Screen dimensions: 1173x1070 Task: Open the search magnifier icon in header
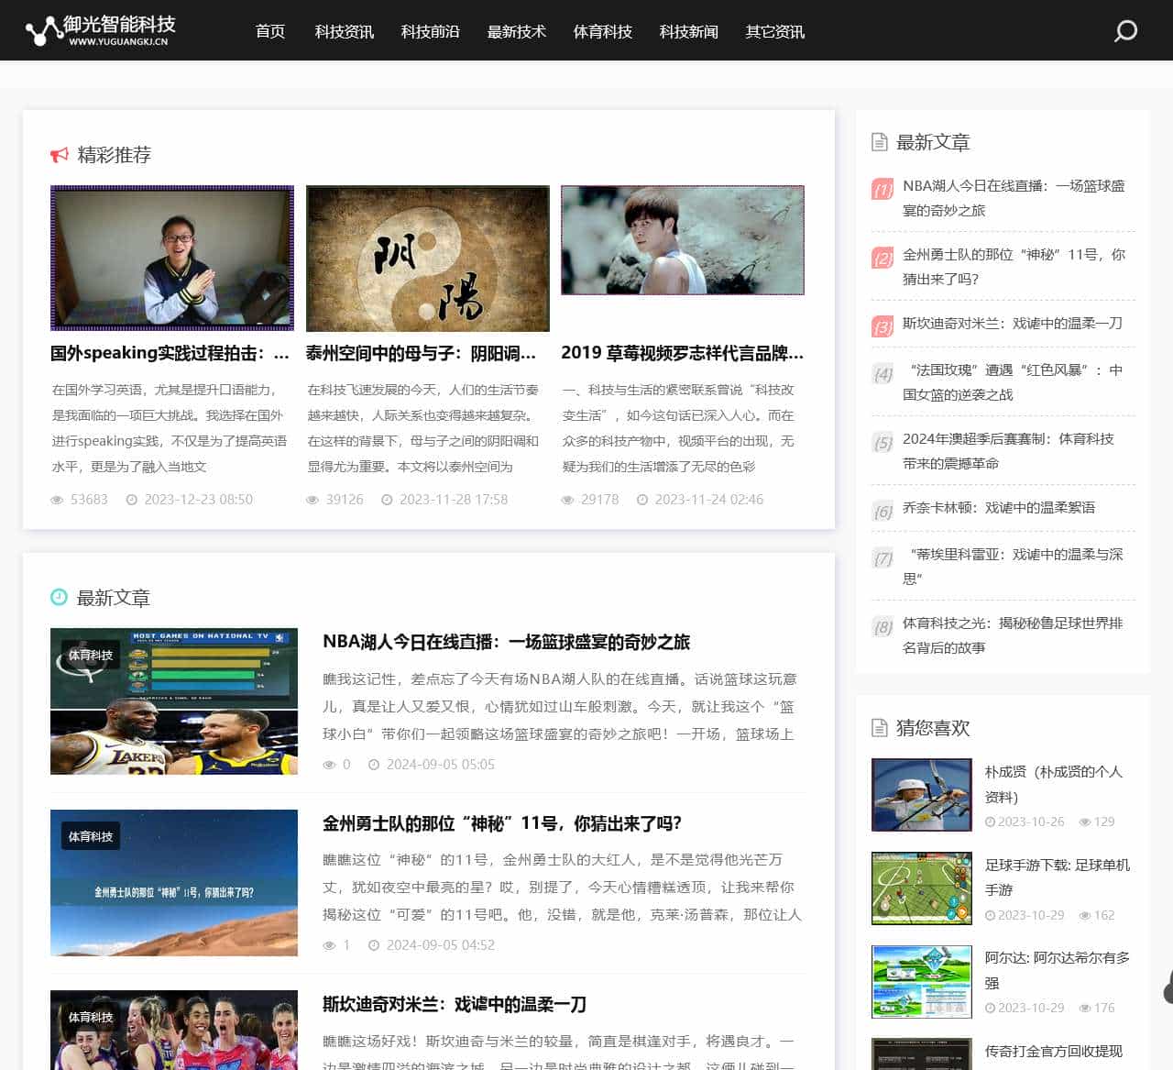(1125, 31)
